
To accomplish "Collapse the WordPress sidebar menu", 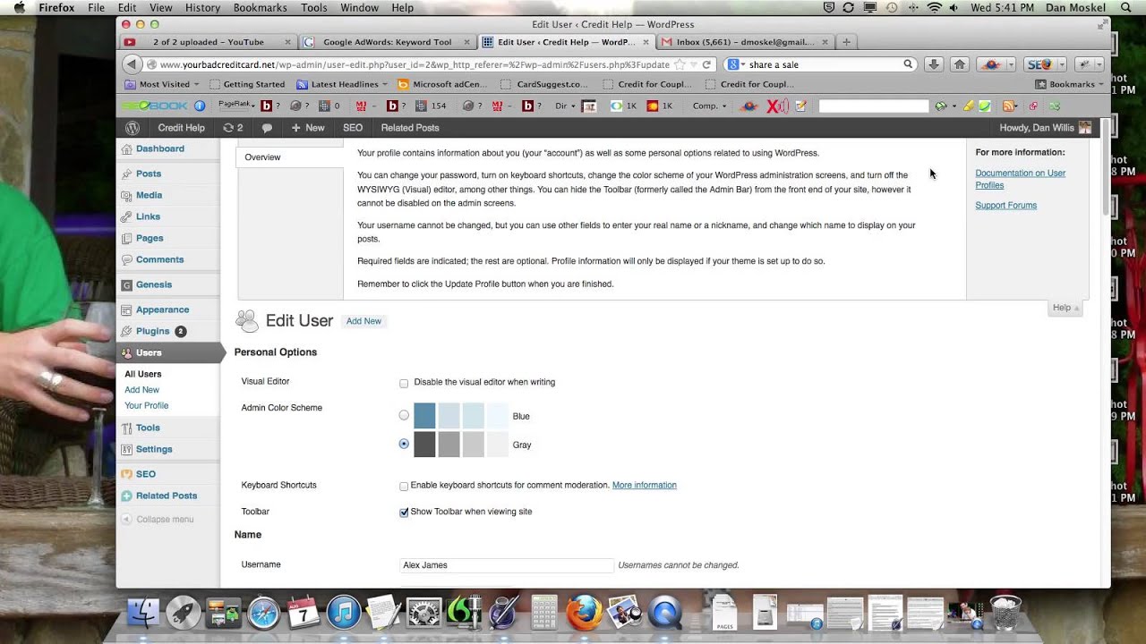I will 158,519.
